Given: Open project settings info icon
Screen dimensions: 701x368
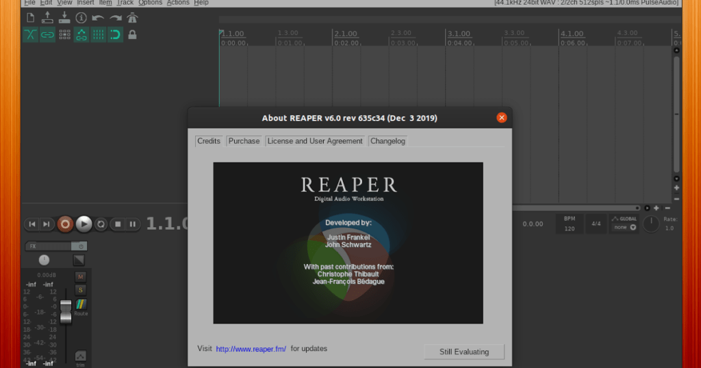Looking at the screenshot, I should point(81,18).
